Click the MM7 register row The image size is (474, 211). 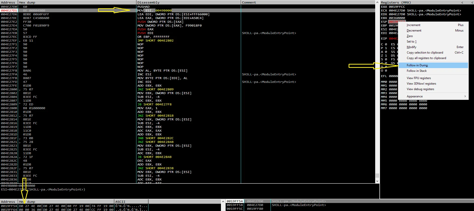point(404,108)
